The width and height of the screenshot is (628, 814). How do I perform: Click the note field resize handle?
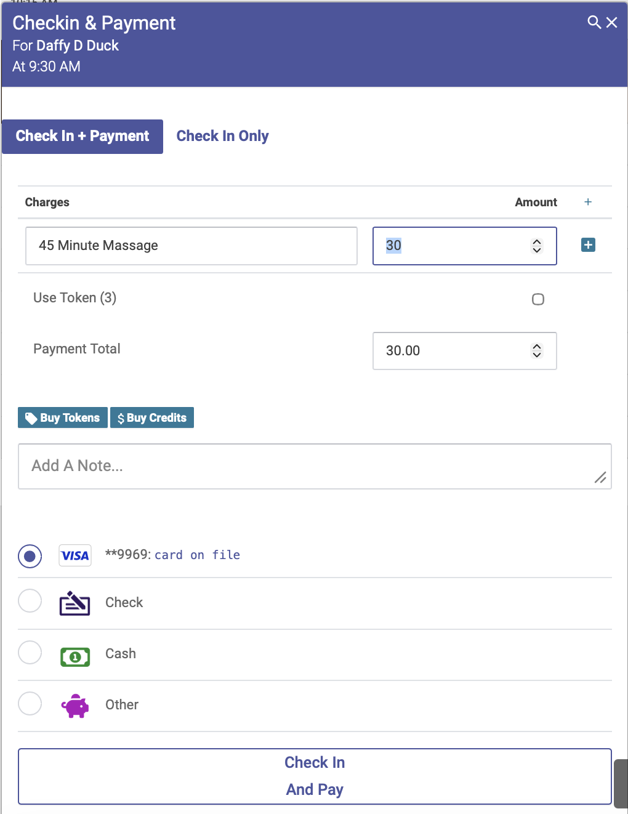(x=600, y=477)
